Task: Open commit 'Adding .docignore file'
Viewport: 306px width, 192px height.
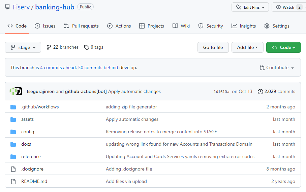Action: coord(129,169)
